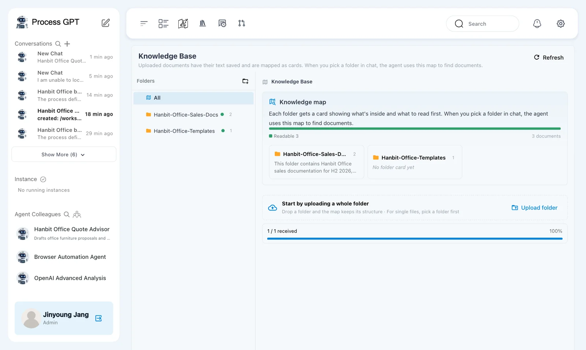This screenshot has width=586, height=350.
Task: Click the Upload folder button
Action: [534, 208]
